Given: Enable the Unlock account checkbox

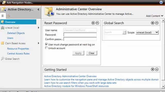Looking at the screenshot, I should coord(46,48).
